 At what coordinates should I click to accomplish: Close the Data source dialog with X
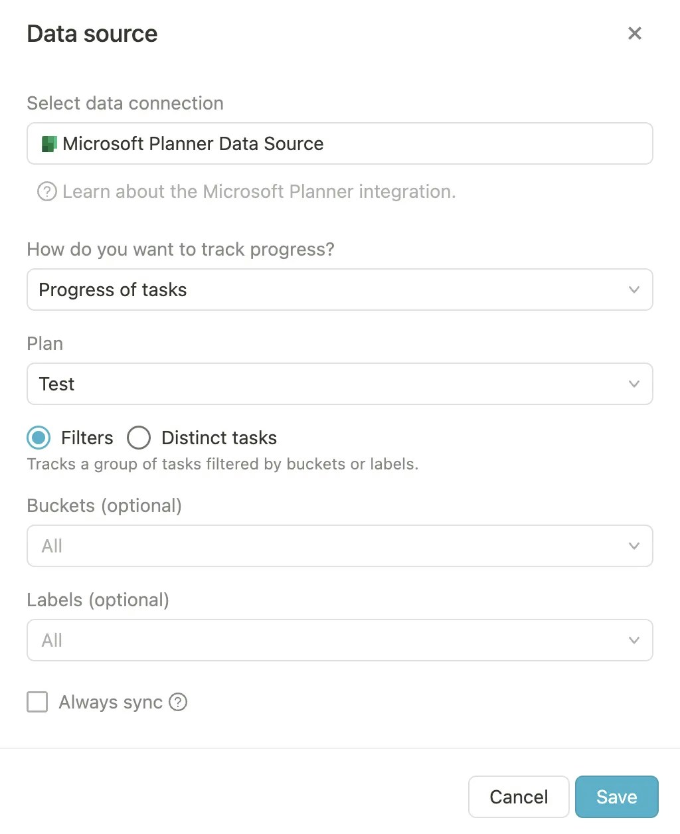634,33
